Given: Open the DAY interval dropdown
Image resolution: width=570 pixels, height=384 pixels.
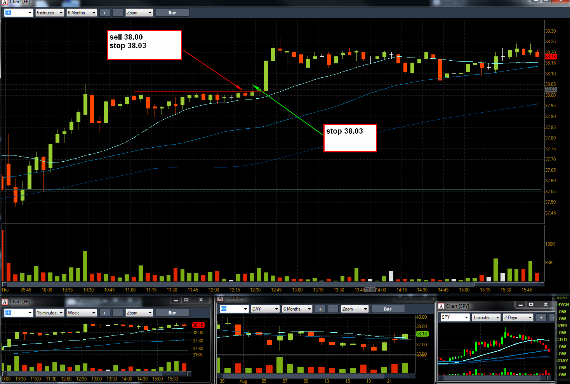Looking at the screenshot, I should click(x=266, y=309).
